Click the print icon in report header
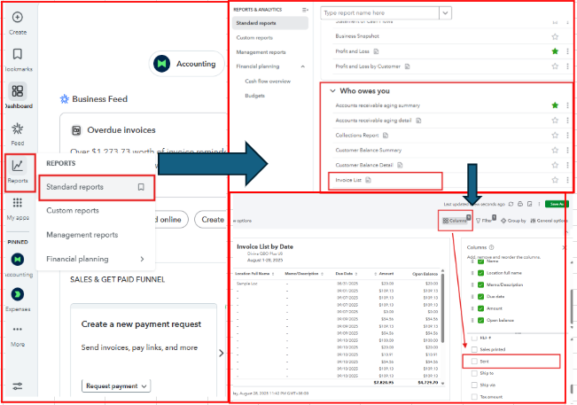The height and width of the screenshot is (405, 577). coord(520,204)
